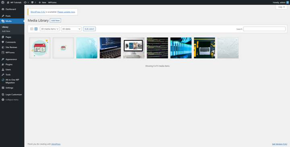Expand the Help panel tab

coord(281,7)
